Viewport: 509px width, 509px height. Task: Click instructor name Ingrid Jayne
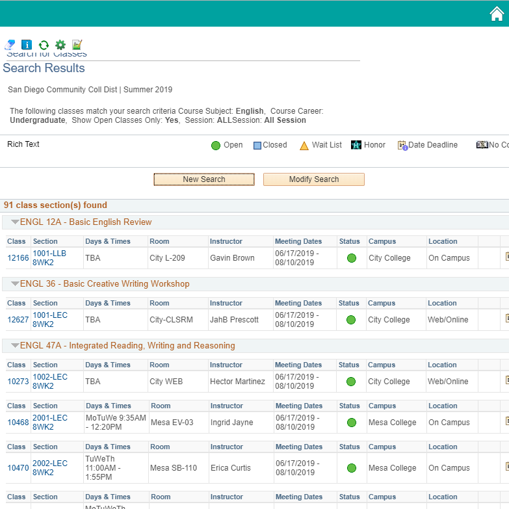tap(232, 423)
